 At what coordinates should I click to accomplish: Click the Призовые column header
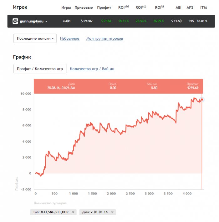click(84, 7)
